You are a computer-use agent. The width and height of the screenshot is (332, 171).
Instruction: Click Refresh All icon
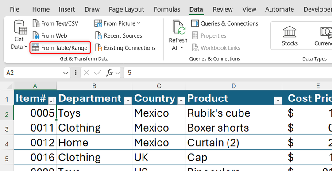[179, 27]
